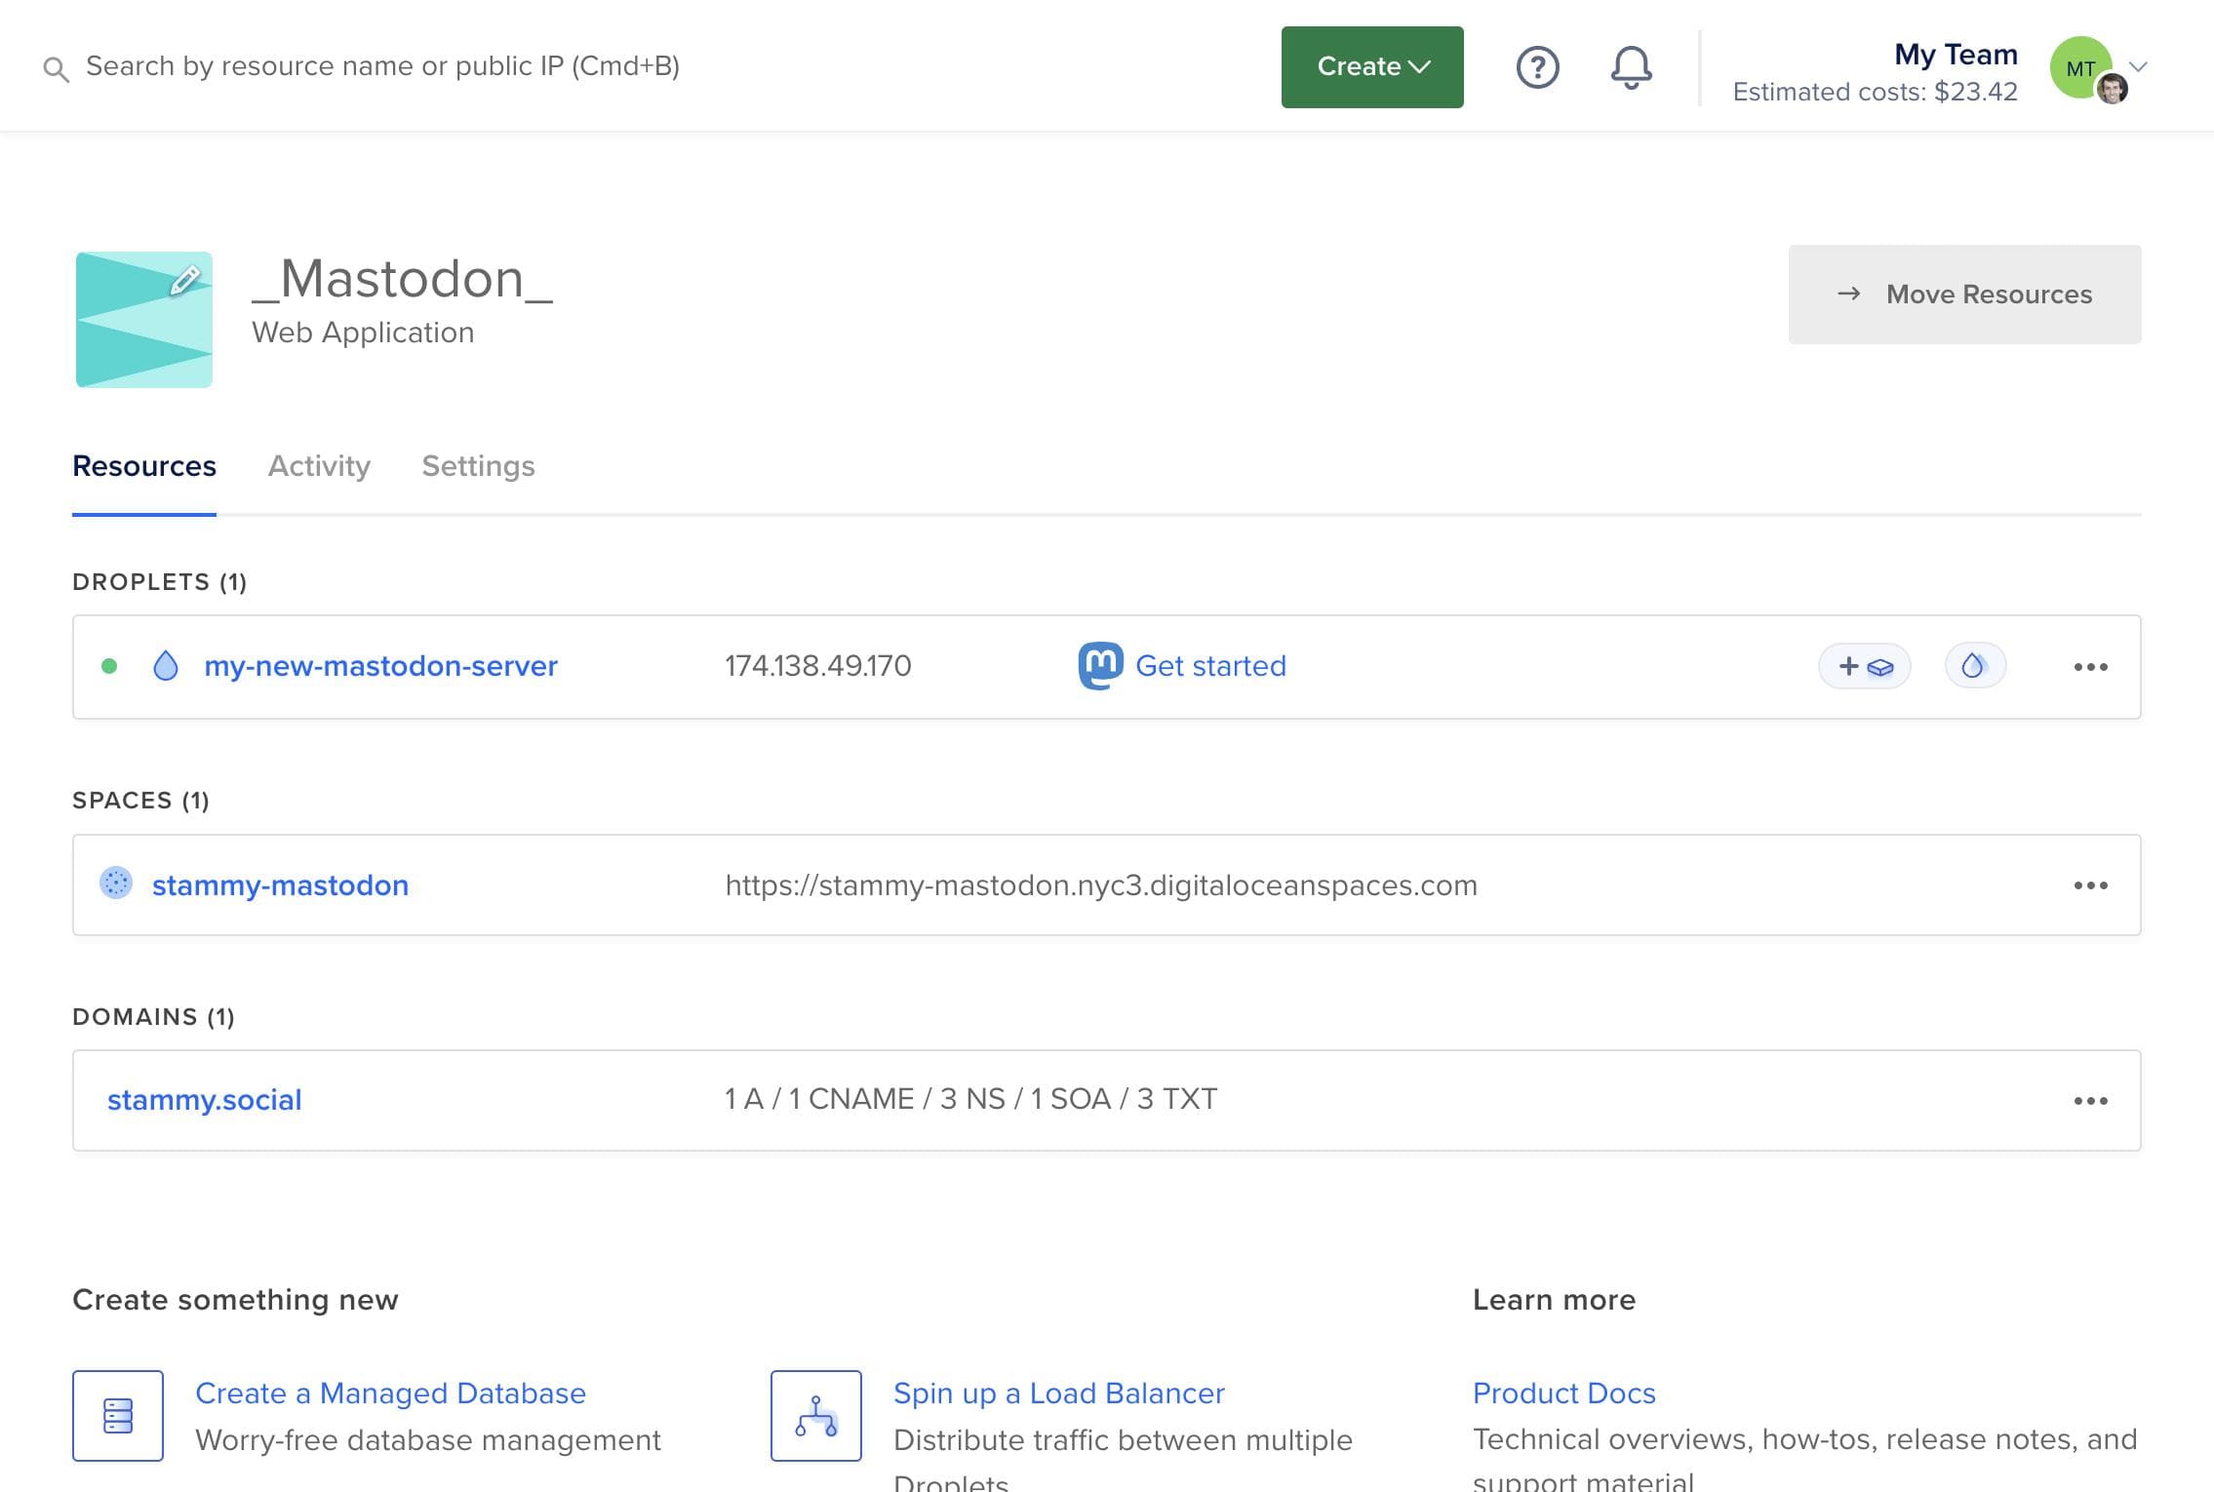Focus the resource name search field
Viewport: 2214px width, 1492px height.
tap(382, 66)
